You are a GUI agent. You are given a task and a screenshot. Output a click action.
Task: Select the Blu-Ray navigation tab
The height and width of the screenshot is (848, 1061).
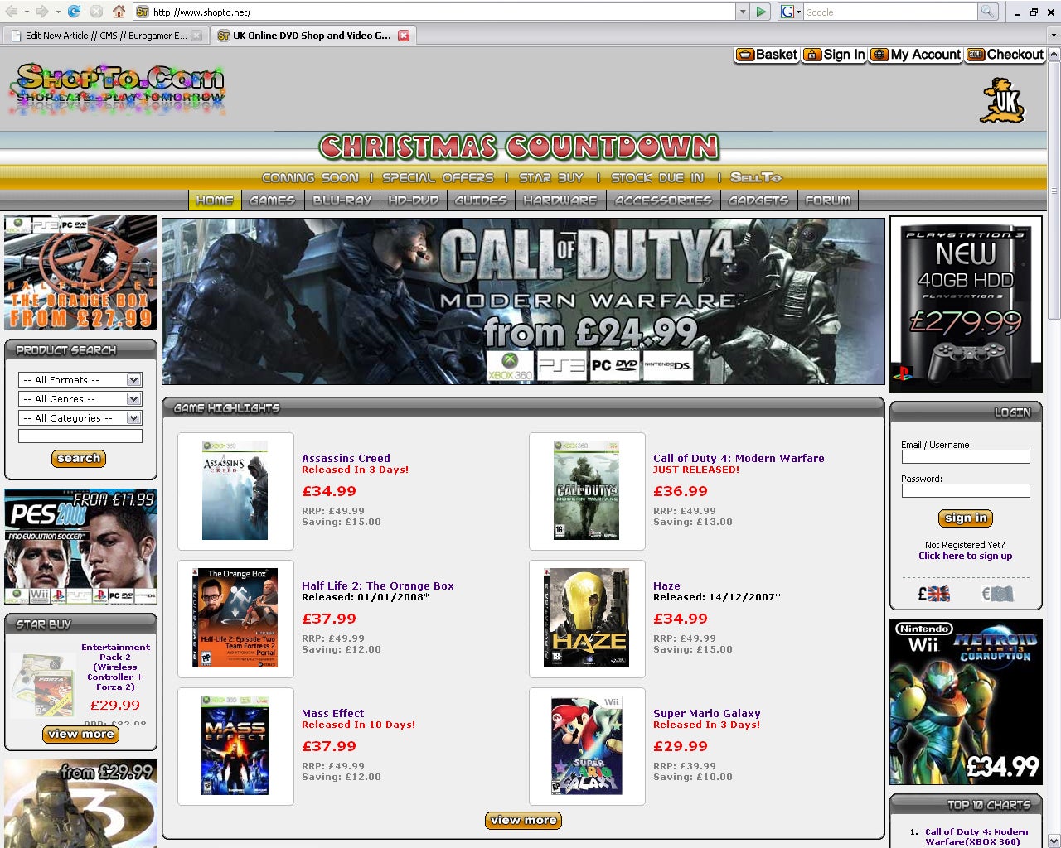(x=342, y=200)
